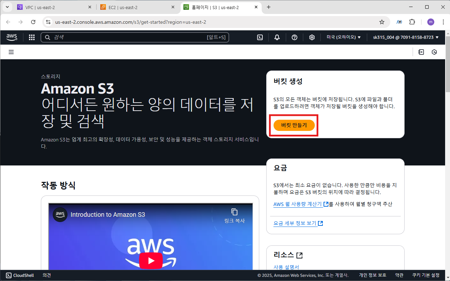Screen dimensions: 450x281
Task: Open the AWS services grid menu
Action: [32, 37]
